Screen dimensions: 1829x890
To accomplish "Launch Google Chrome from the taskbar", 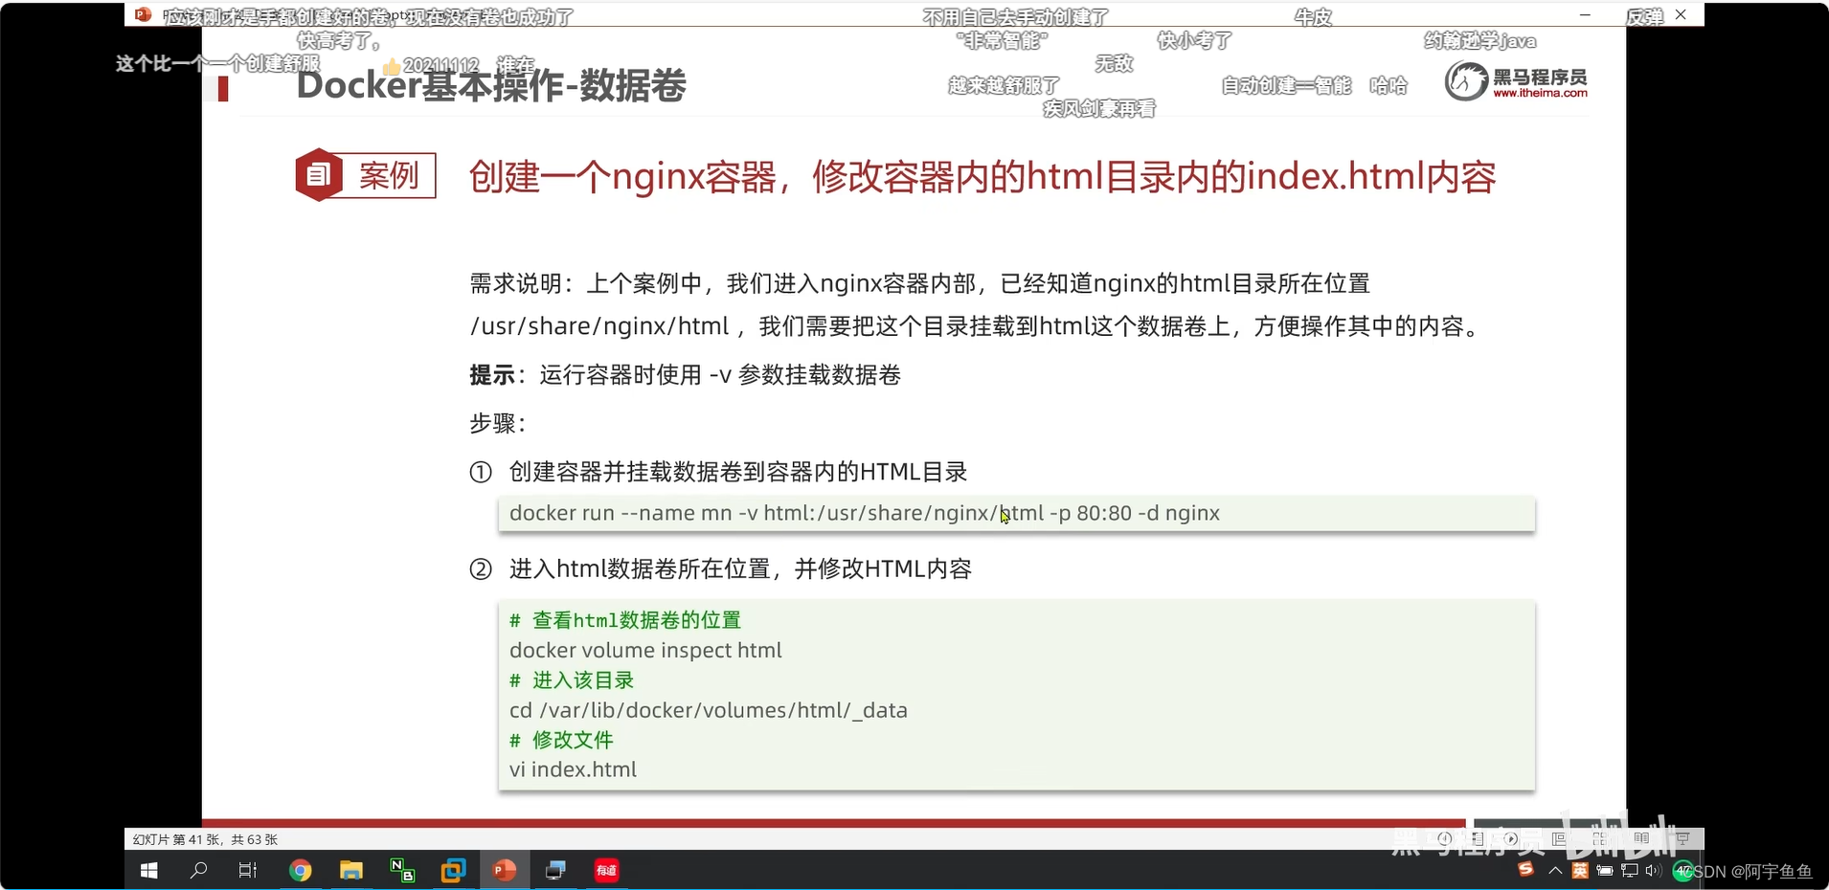I will coord(301,870).
